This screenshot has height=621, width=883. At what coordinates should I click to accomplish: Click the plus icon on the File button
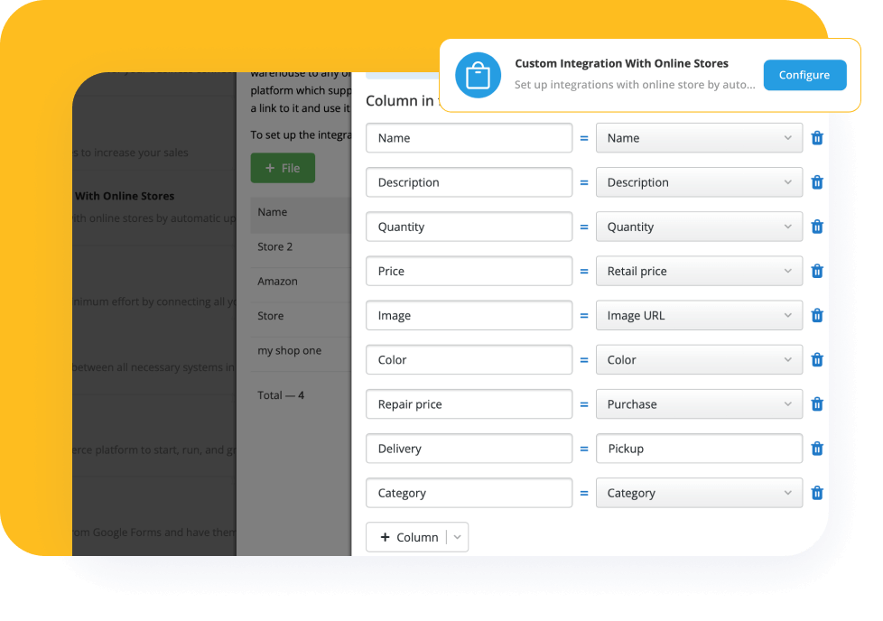(268, 168)
